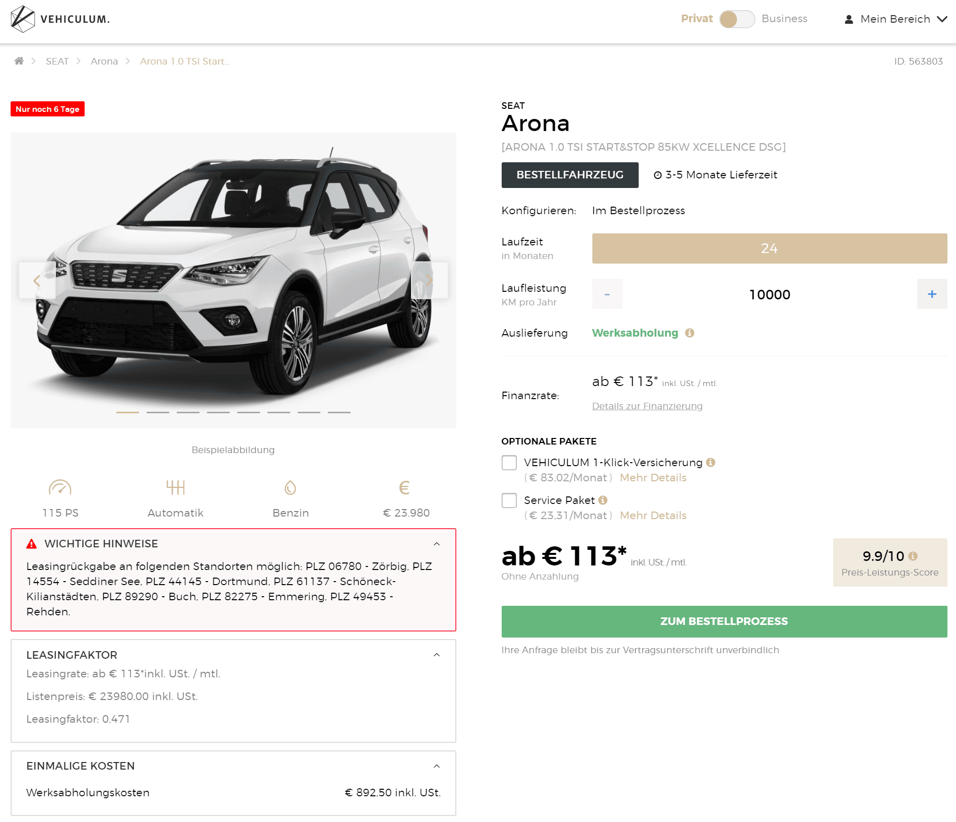The width and height of the screenshot is (956, 822).
Task: Enable Service Paket checkbox
Action: (509, 500)
